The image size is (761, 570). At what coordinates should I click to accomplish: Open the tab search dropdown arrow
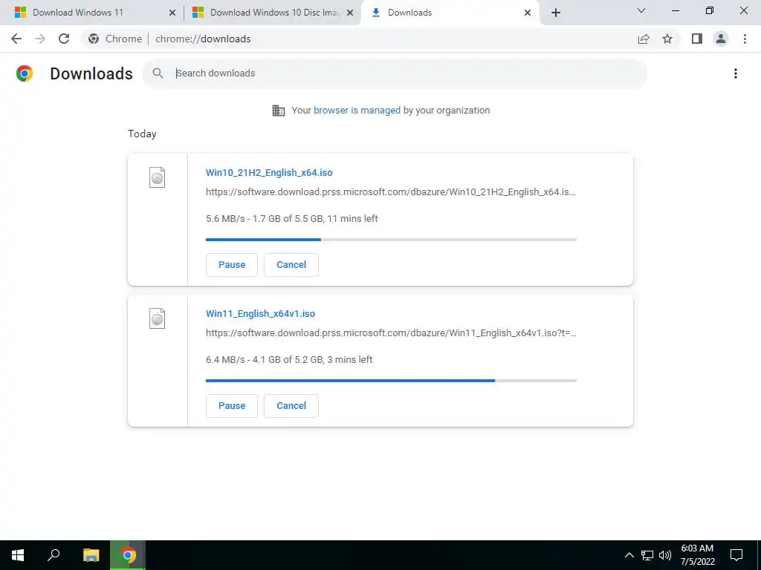coord(641,10)
